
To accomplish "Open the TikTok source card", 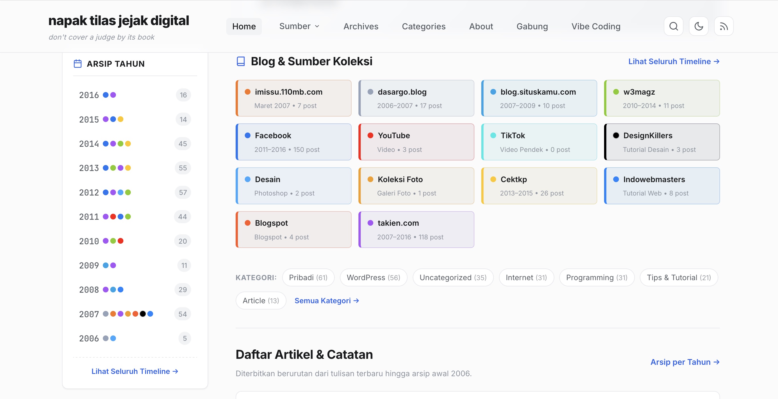I will point(539,142).
